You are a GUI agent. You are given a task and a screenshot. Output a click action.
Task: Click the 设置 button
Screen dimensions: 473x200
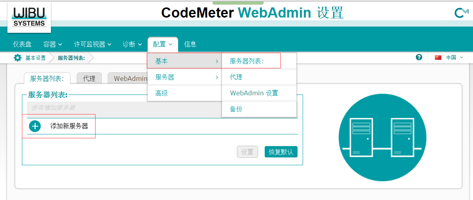tap(247, 152)
